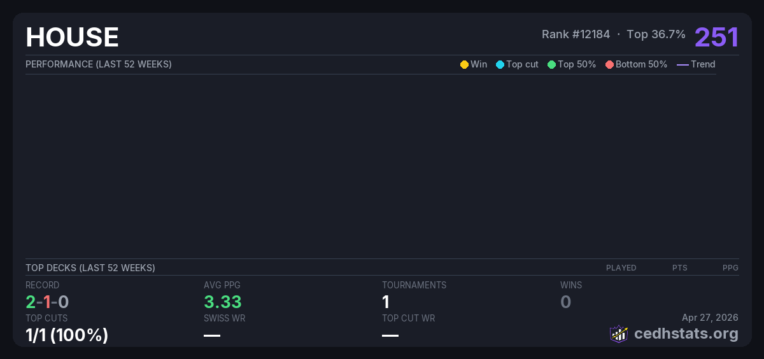Sort by the PPG column header
Viewport: 764px width, 359px height.
[730, 268]
